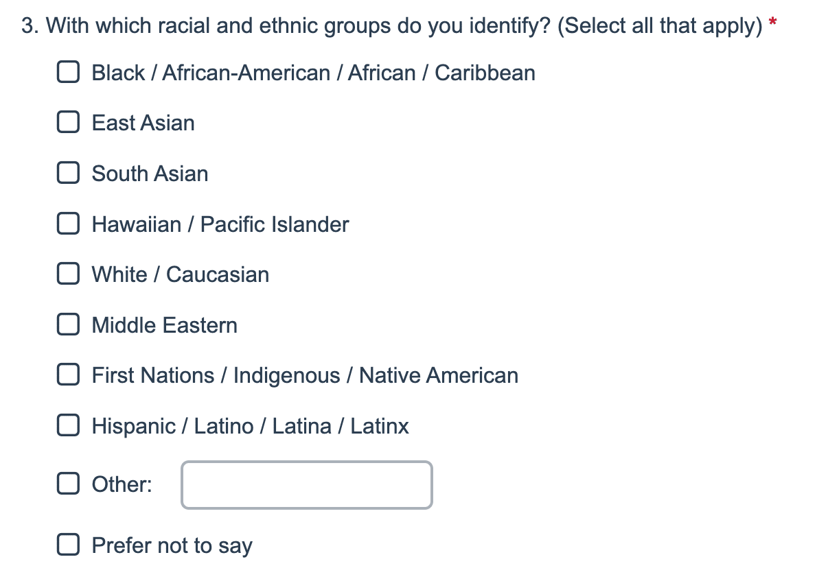Click the 'South Asian' label text
Screen dimensions: 828x579
(x=150, y=173)
